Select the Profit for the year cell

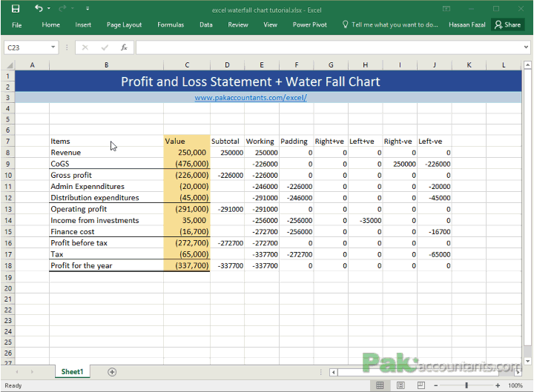pyautogui.click(x=106, y=266)
